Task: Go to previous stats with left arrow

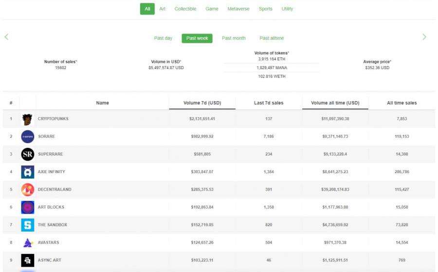Action: pos(6,36)
